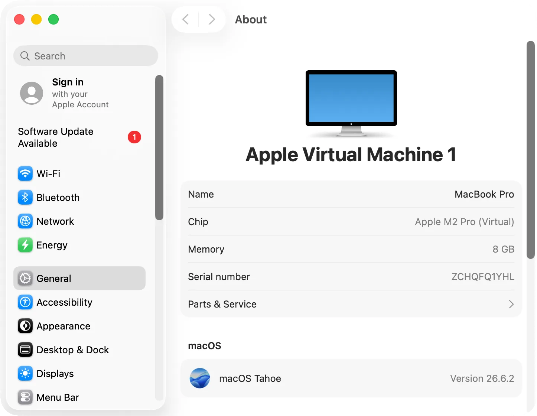The width and height of the screenshot is (537, 416).
Task: Click the Search settings field
Action: 86,56
